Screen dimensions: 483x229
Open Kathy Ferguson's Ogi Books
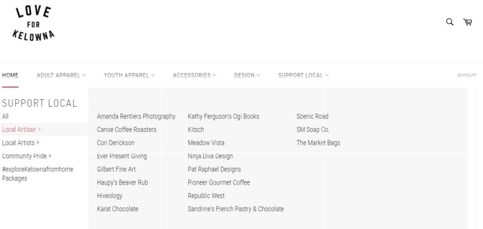click(x=224, y=116)
